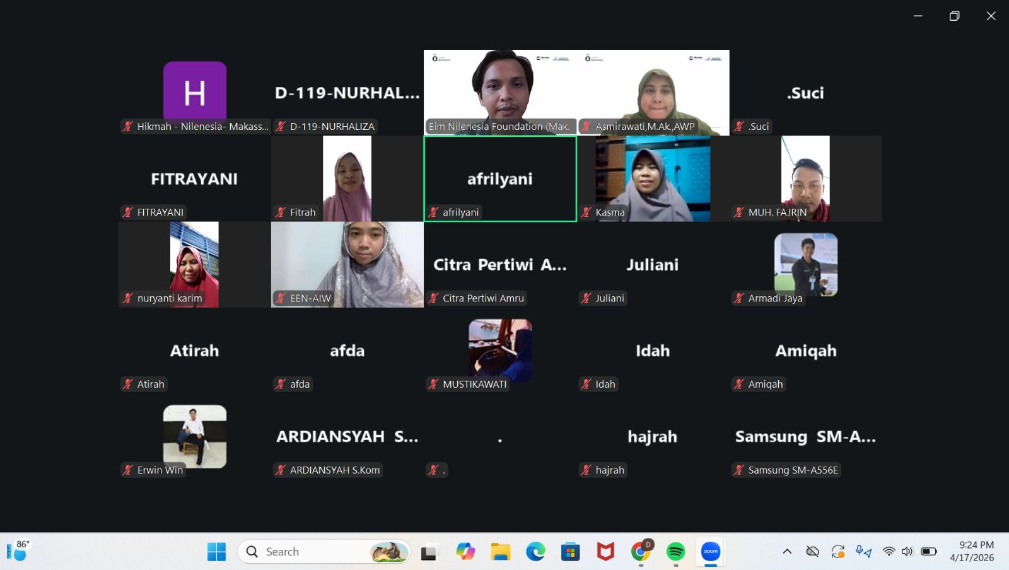Click the sync refresh tray icon
The height and width of the screenshot is (570, 1009).
pos(838,552)
